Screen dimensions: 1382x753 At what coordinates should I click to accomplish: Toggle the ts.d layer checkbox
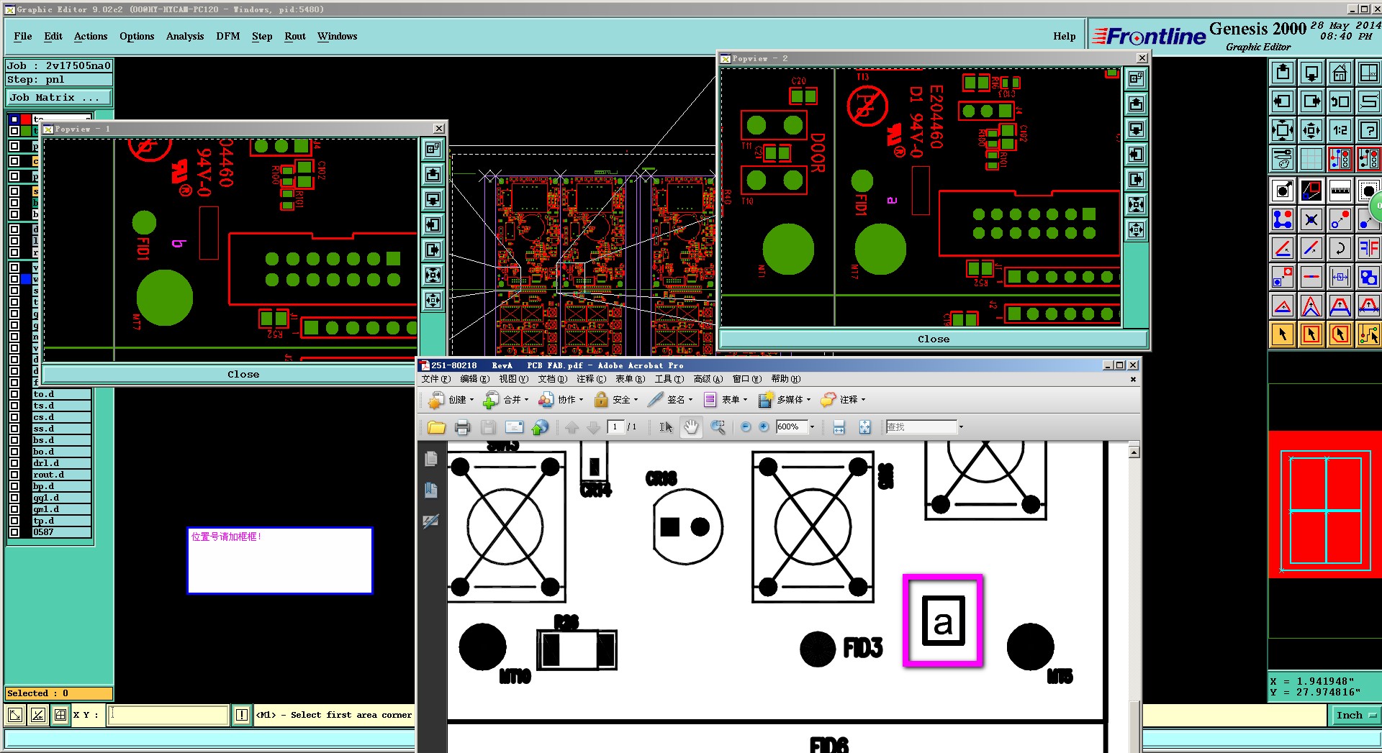pos(14,406)
